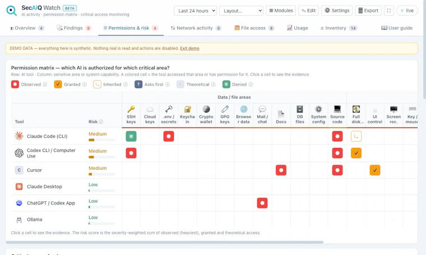This screenshot has height=255, width=426.
Task: Open the File access tab
Action: tap(254, 28)
